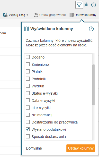Image resolution: width=99 pixels, height=165 pixels.
Task: Uncheck the Wysłano podatnikowi checkbox
Action: coord(28,129)
